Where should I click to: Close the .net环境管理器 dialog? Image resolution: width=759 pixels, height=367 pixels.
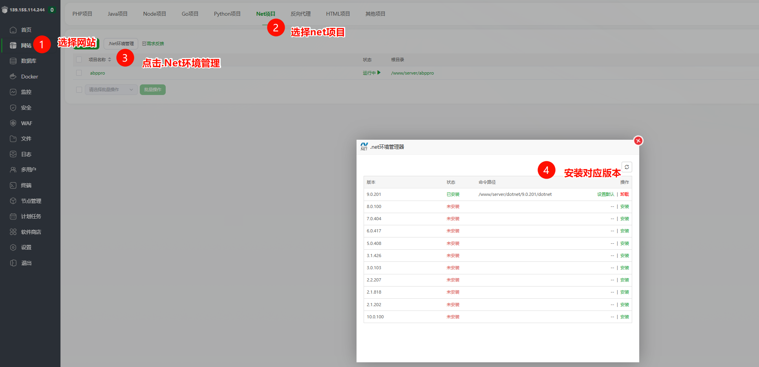click(638, 141)
